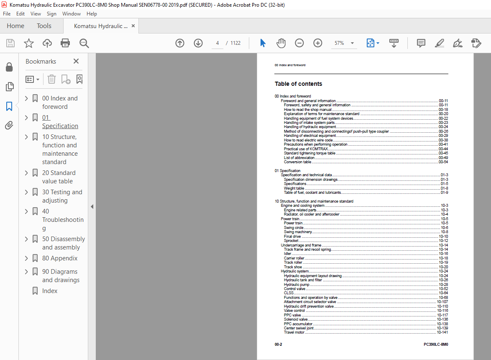Open the Sign document tool
This screenshot has height=360, width=491.
click(x=458, y=43)
